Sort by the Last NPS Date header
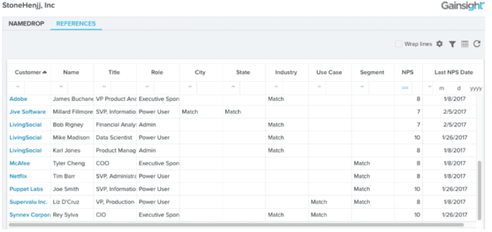This screenshot has height=232, width=492. click(x=454, y=72)
